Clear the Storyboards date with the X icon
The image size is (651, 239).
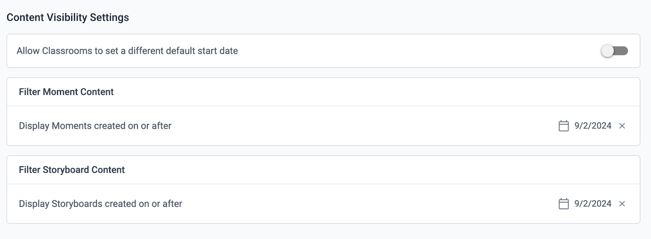622,204
